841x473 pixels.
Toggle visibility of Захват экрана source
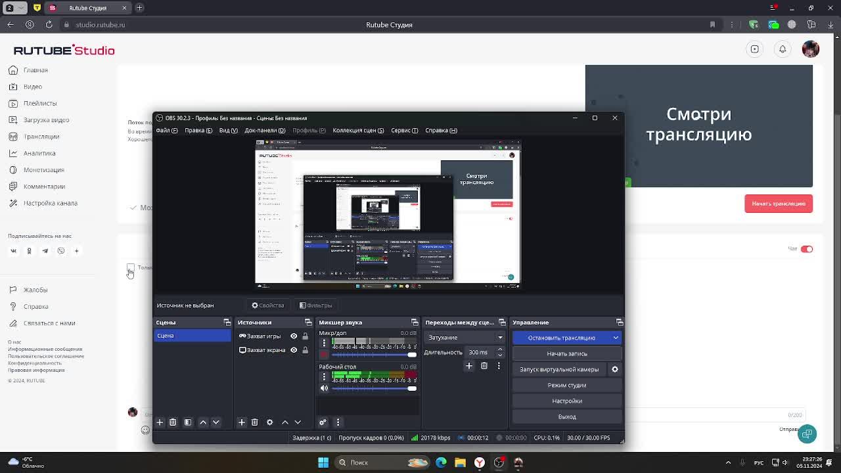294,350
